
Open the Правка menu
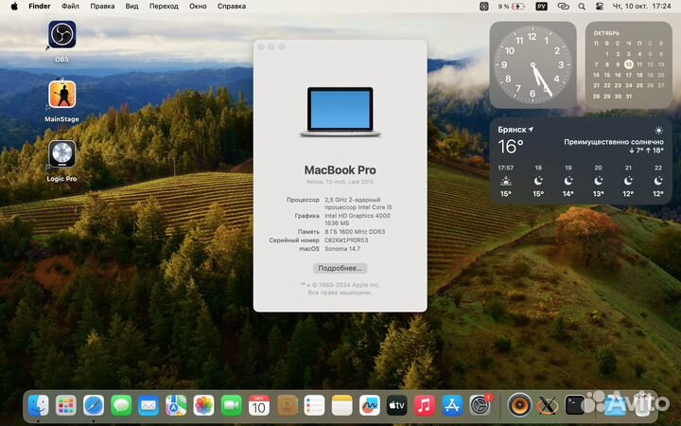coord(102,7)
